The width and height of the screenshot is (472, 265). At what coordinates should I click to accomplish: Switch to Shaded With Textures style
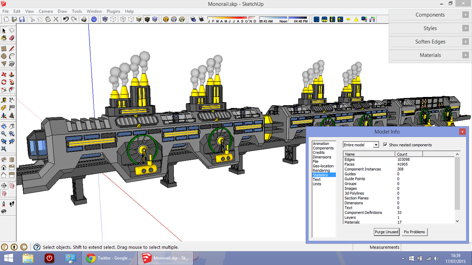pyautogui.click(x=147, y=19)
